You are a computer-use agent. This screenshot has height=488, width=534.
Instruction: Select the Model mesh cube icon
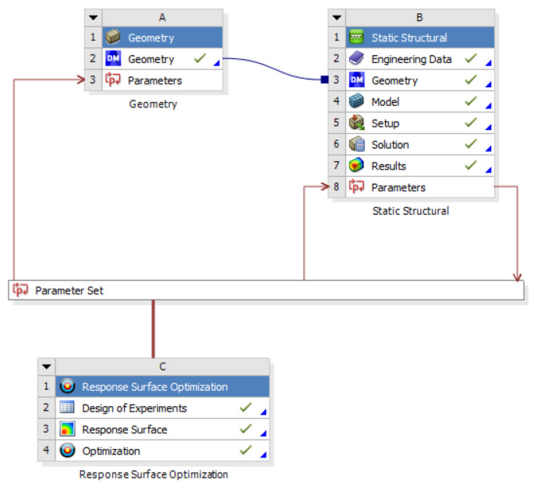point(356,101)
